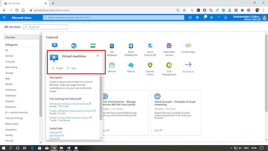Viewport: 268px width, 151px height.
Task: Open Introduction to Azure virtual machines link
Action: (x=69, y=104)
